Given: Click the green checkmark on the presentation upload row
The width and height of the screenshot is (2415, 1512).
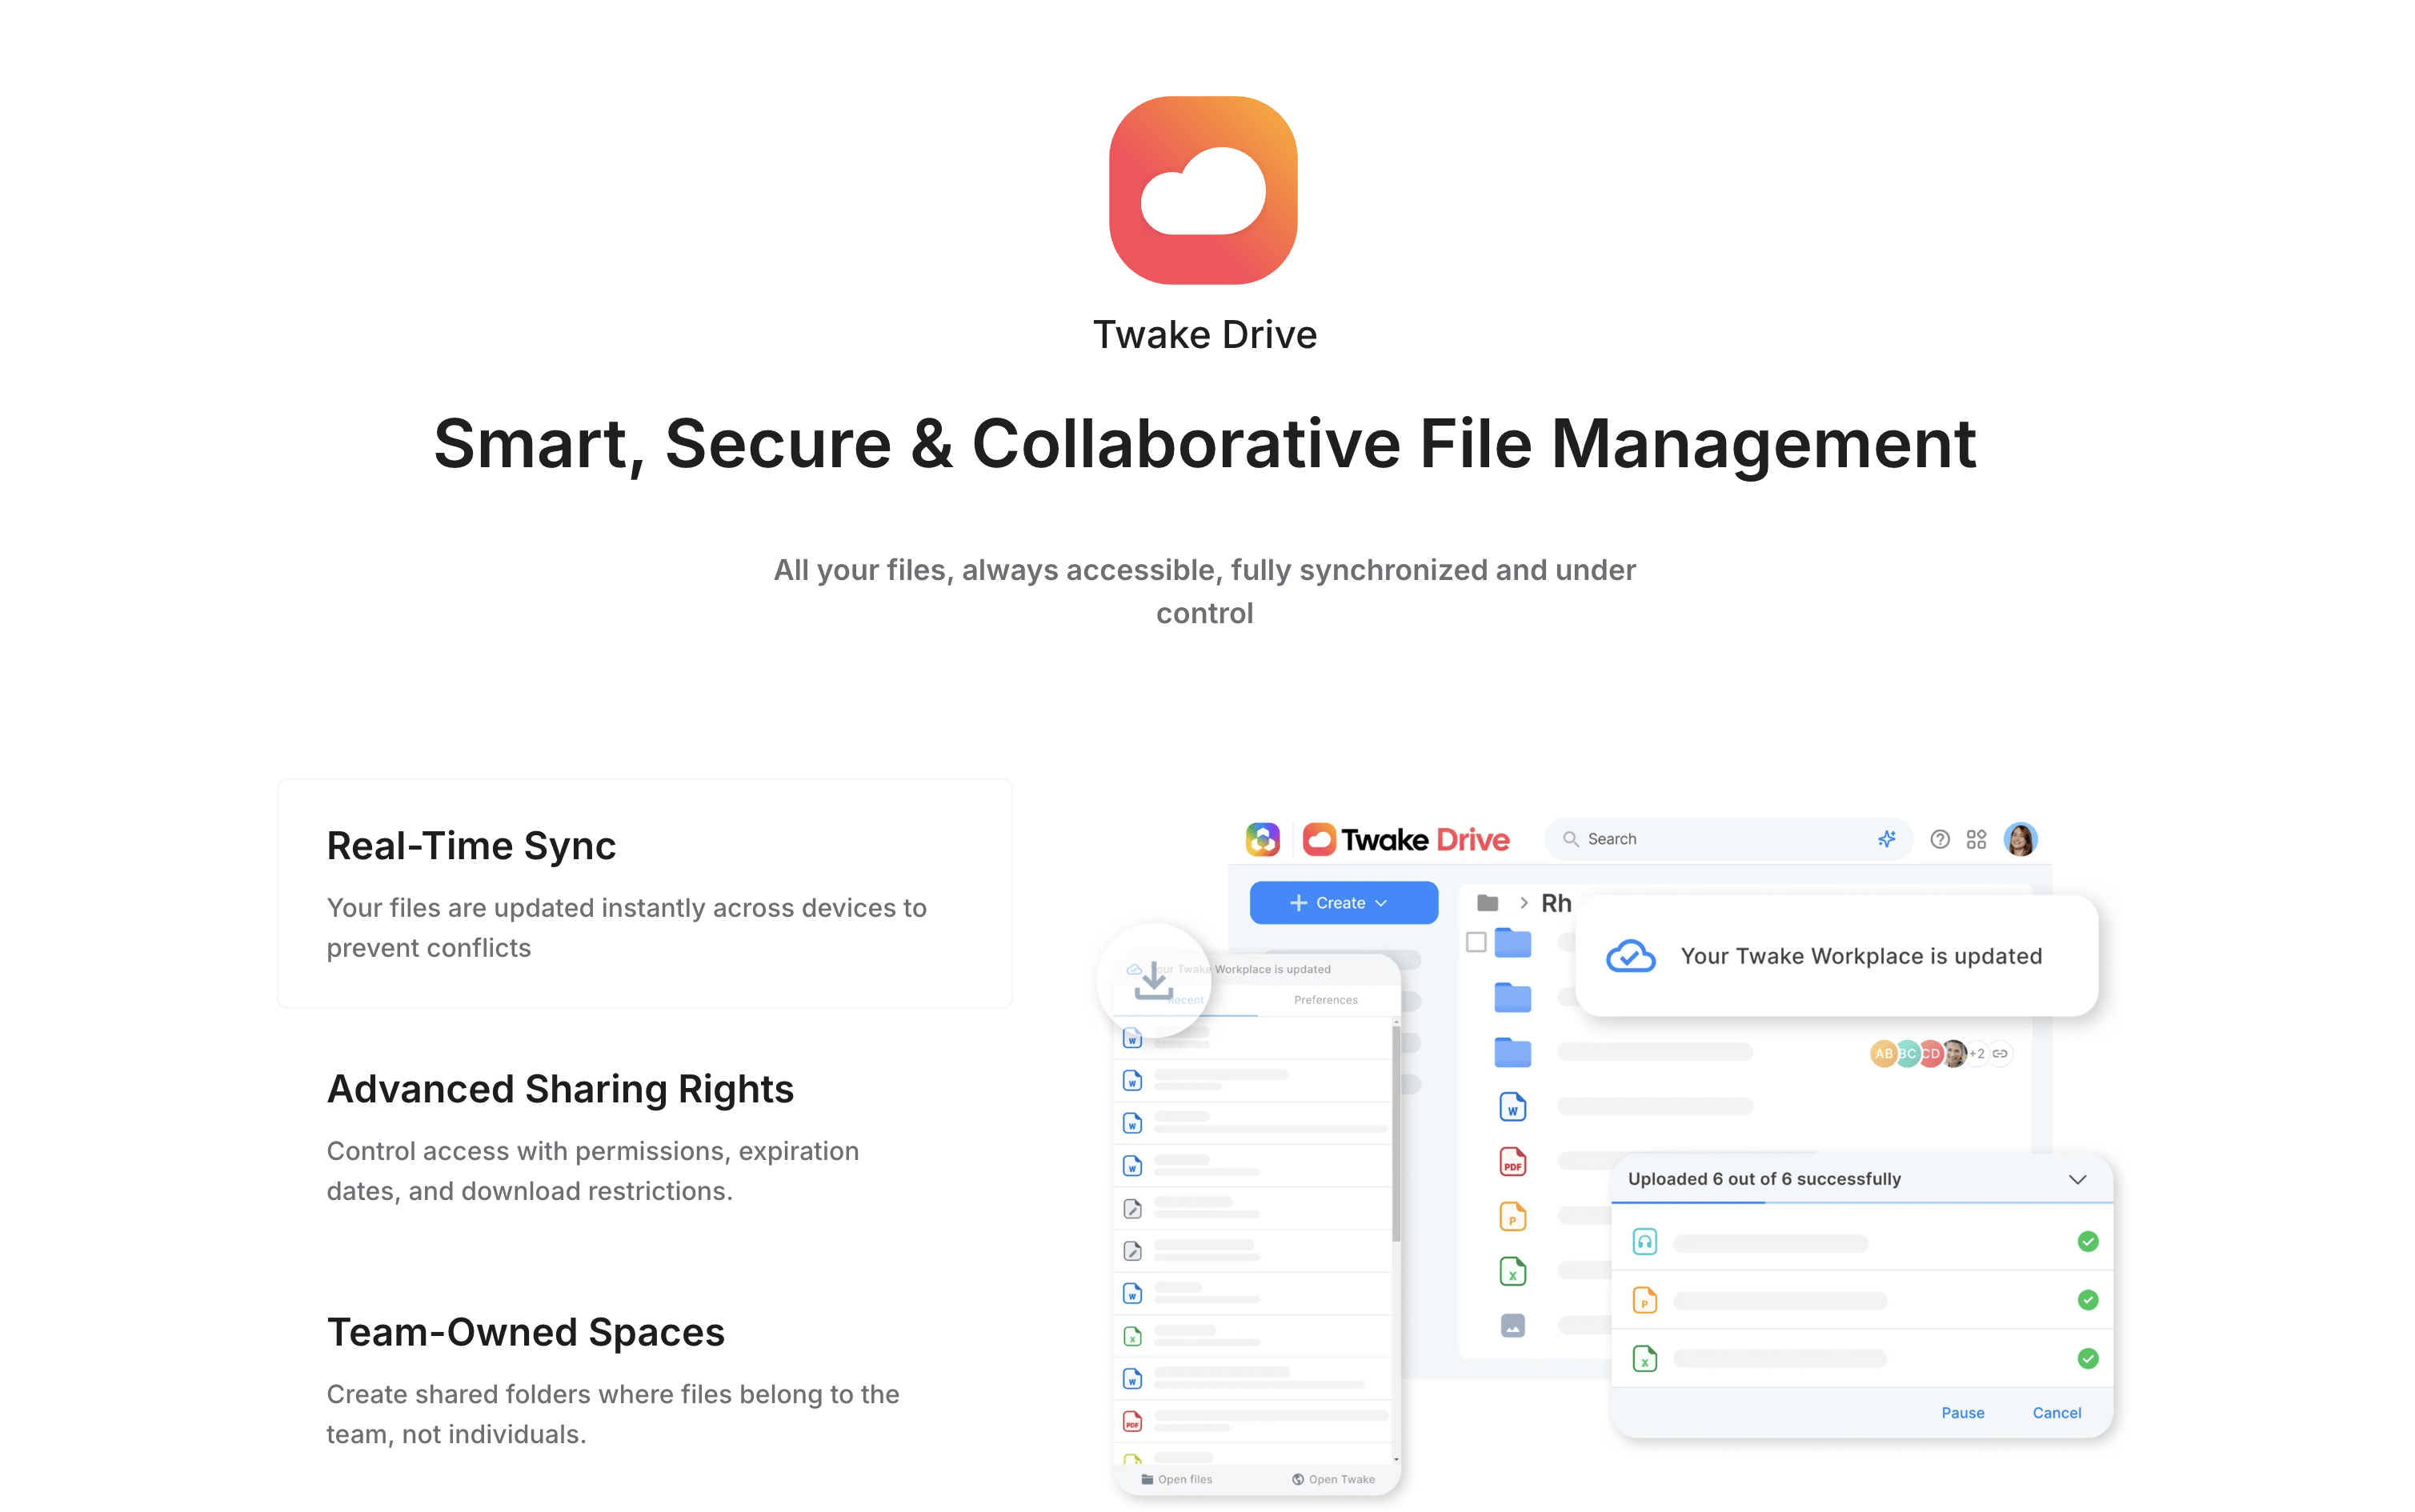Looking at the screenshot, I should 2087,1300.
